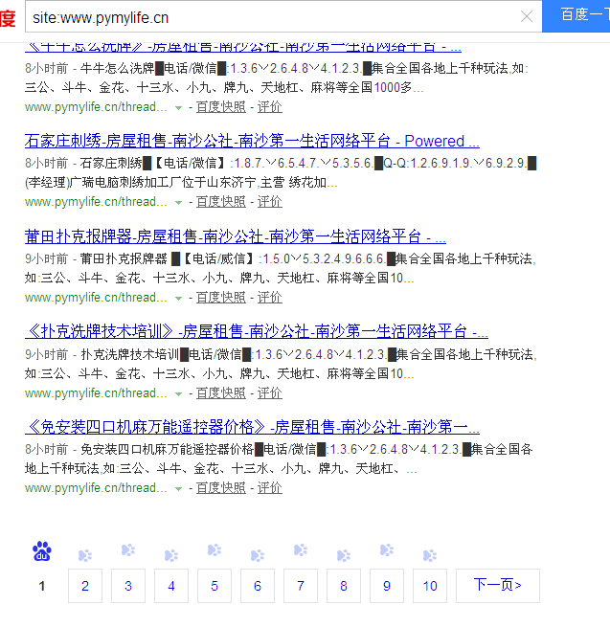Click 评价 for the 石家庄刺绣 result

(x=270, y=202)
